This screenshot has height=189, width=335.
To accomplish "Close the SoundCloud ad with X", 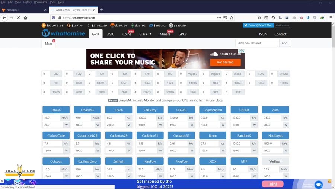I will [243, 51].
